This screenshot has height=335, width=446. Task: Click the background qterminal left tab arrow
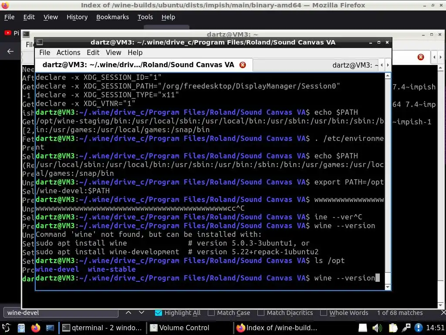tap(434, 57)
